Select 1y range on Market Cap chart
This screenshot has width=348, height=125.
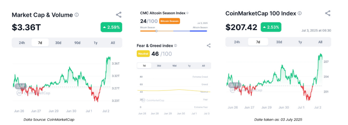(x=95, y=43)
